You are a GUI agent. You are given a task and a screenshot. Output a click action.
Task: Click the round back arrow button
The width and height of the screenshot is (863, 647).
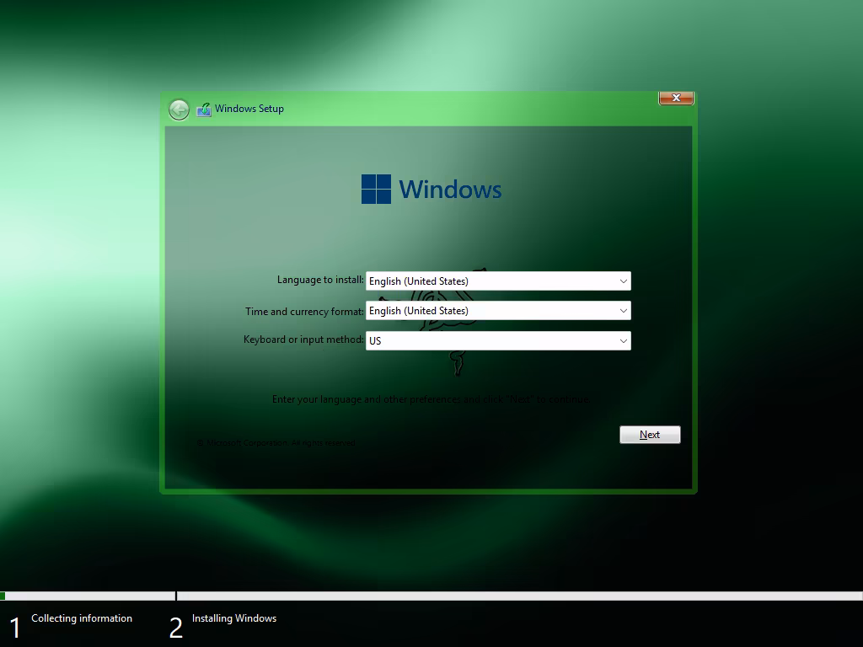pos(179,110)
